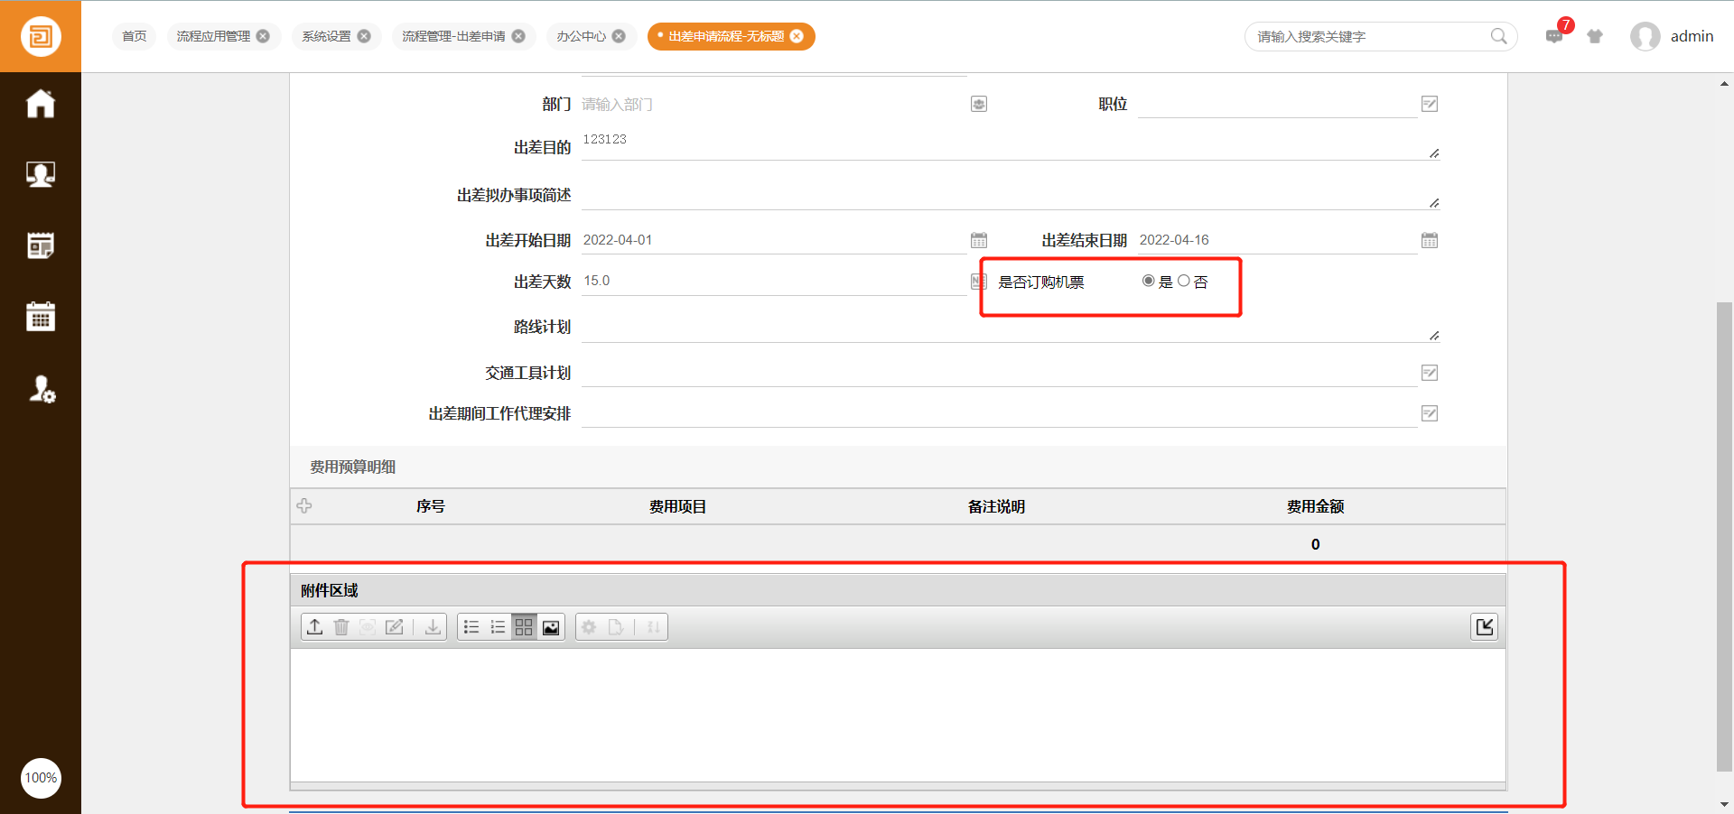The image size is (1734, 814).
Task: Click the upload attachment icon
Action: 314,627
